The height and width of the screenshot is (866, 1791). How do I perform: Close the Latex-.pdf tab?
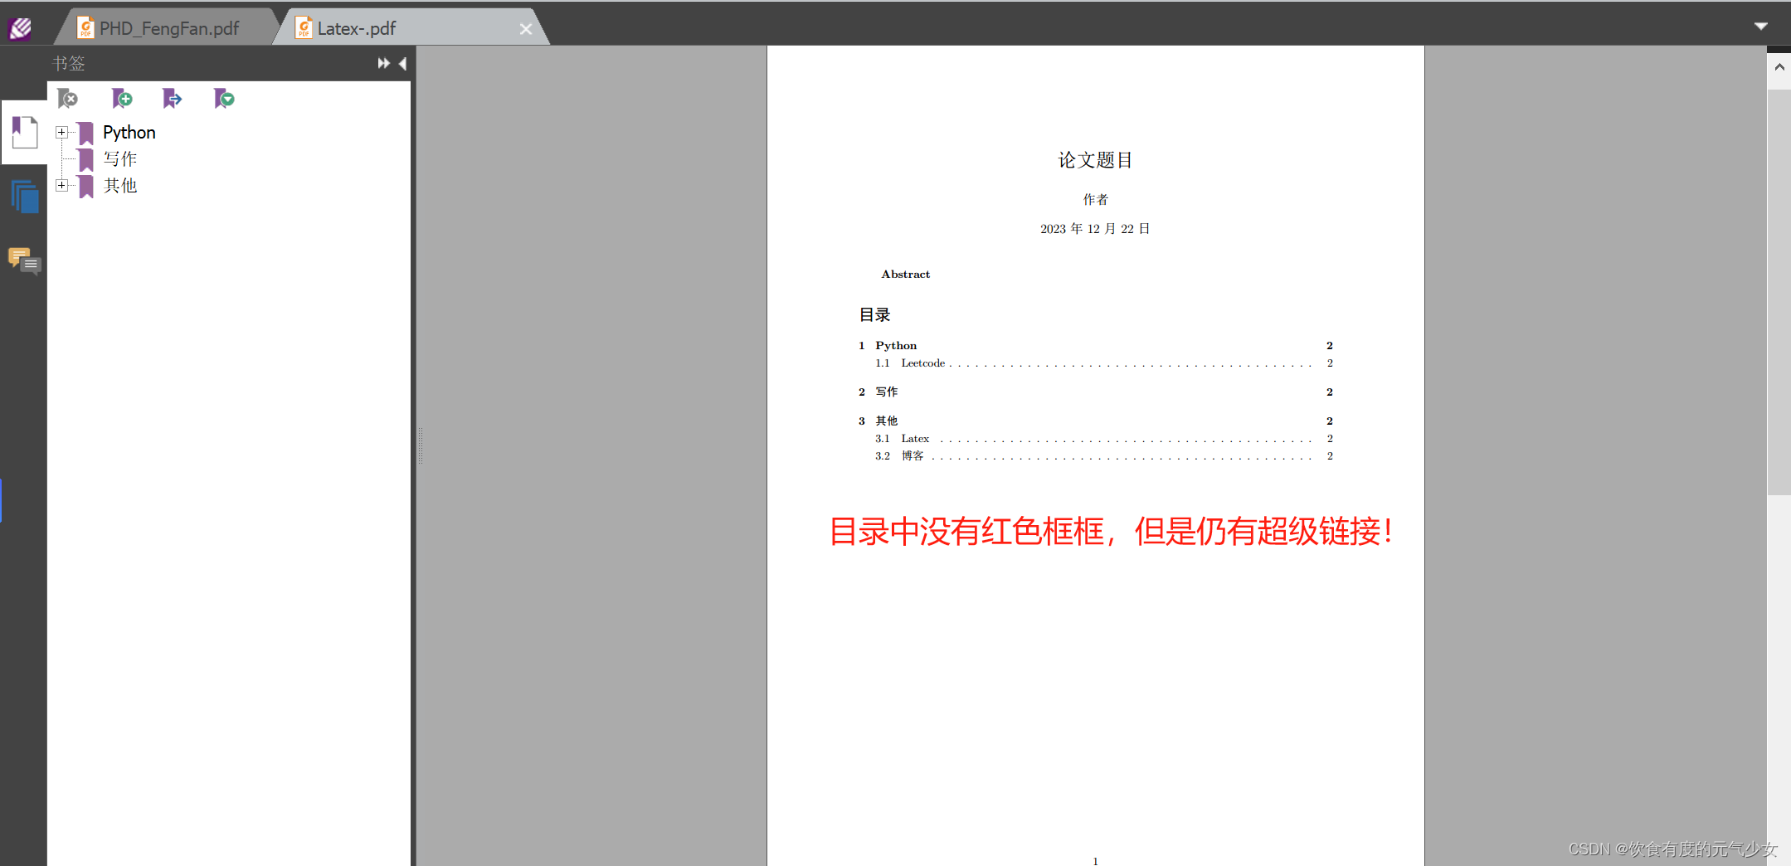pos(526,29)
